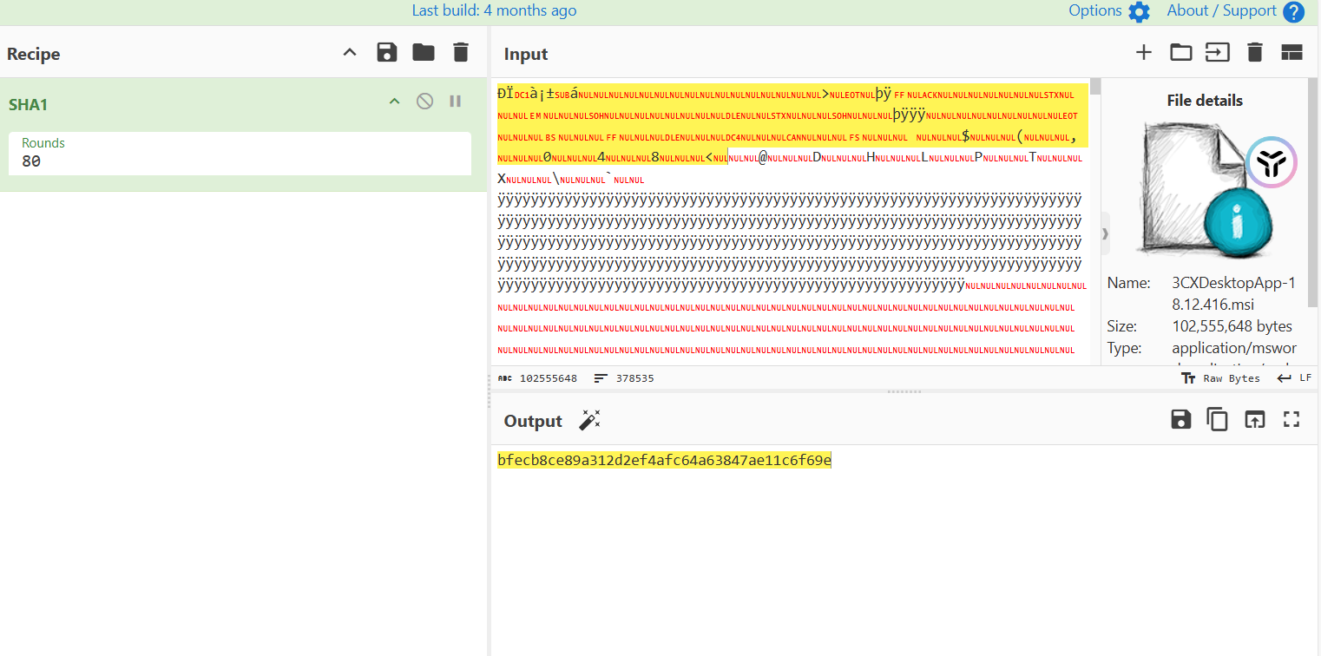Reset the pane layout

pyautogui.click(x=1291, y=53)
